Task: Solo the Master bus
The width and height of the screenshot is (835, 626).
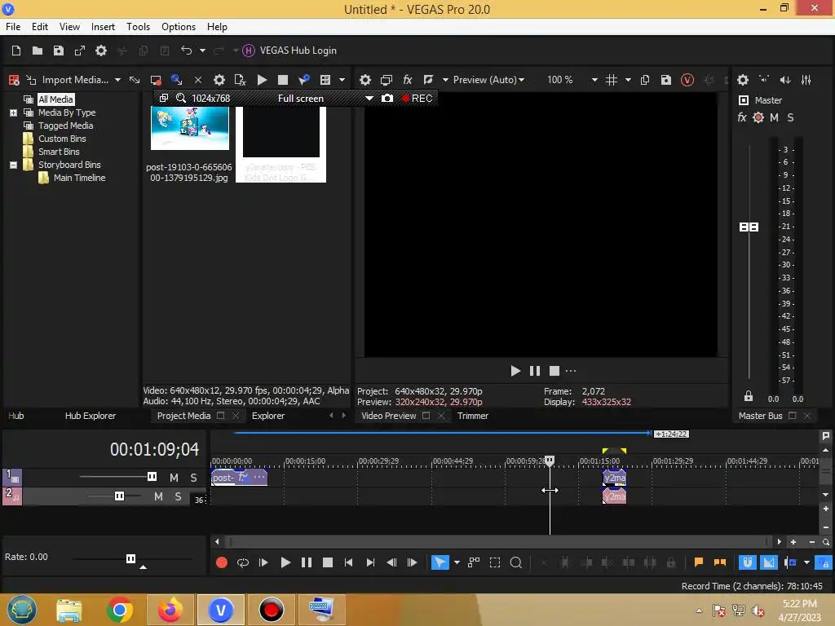Action: coord(791,117)
